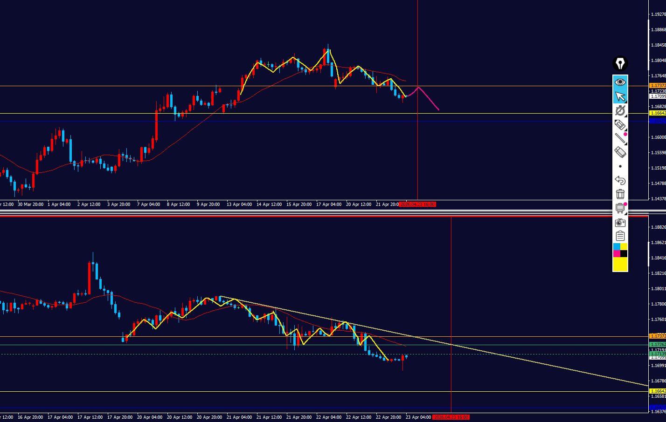Expand the pen tool options
666x422 pixels.
pyautogui.click(x=620, y=110)
